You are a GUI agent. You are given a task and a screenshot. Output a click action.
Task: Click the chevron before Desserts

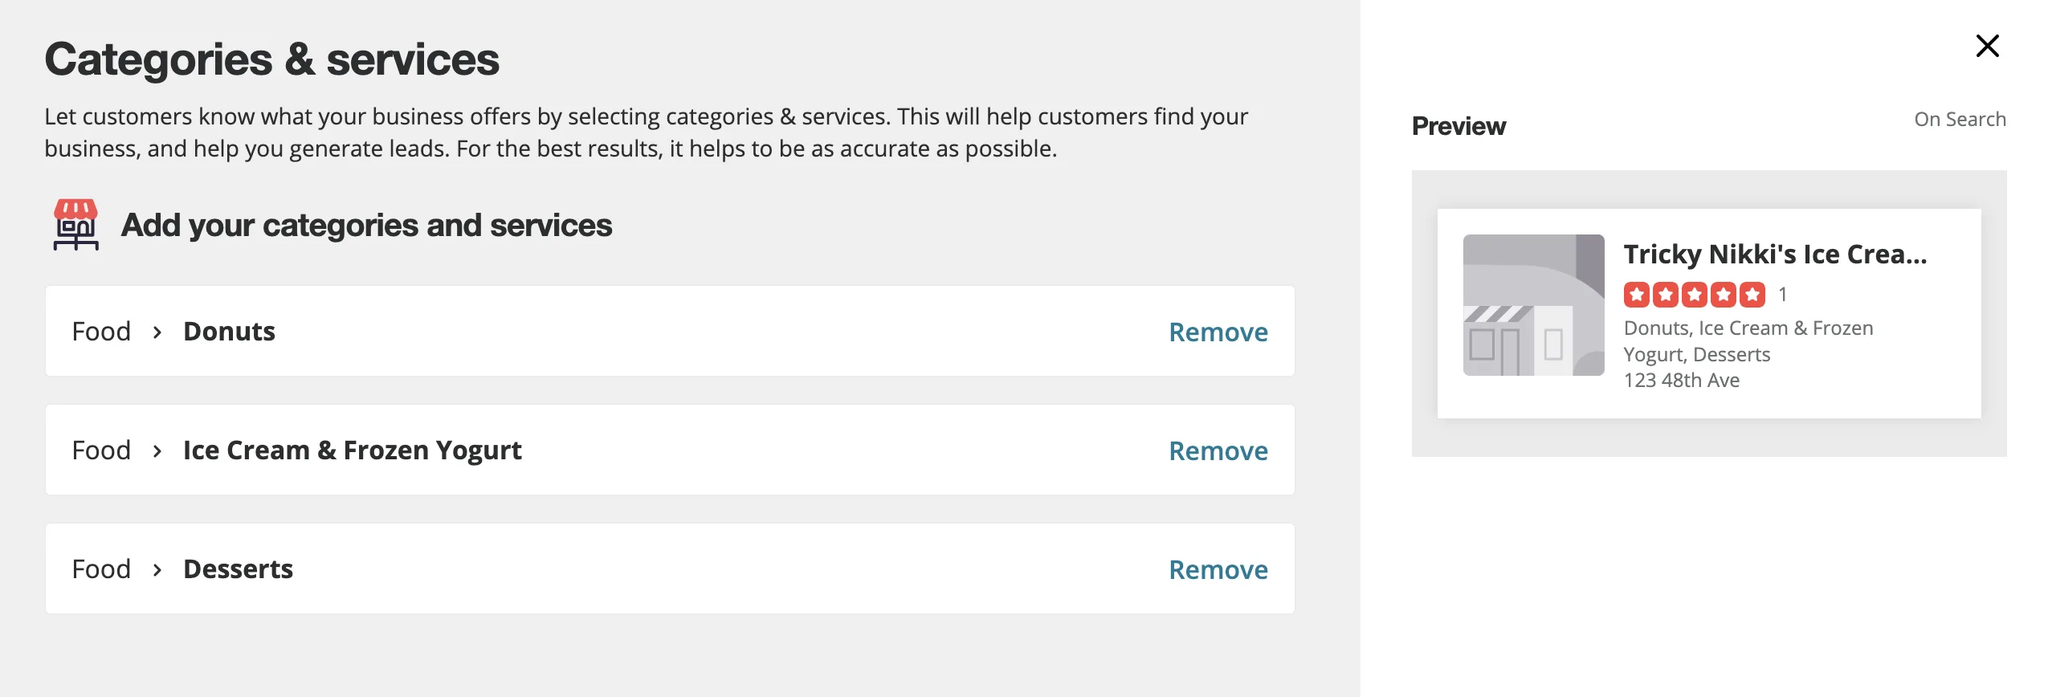(157, 569)
